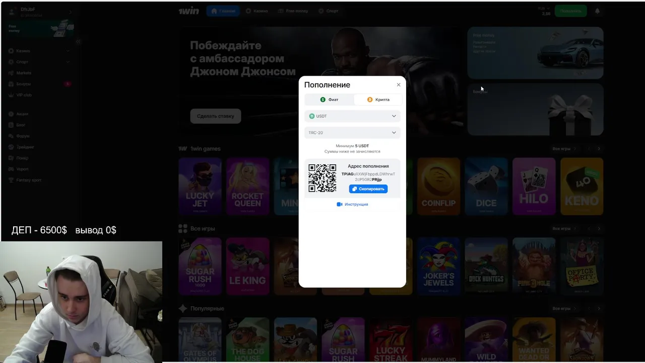Click the Скопировать address button
Screen dimensions: 645x363
coord(368,189)
